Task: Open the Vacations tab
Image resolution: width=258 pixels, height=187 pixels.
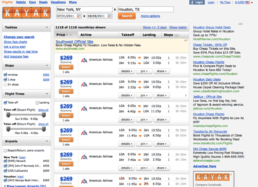Action: tap(58, 2)
